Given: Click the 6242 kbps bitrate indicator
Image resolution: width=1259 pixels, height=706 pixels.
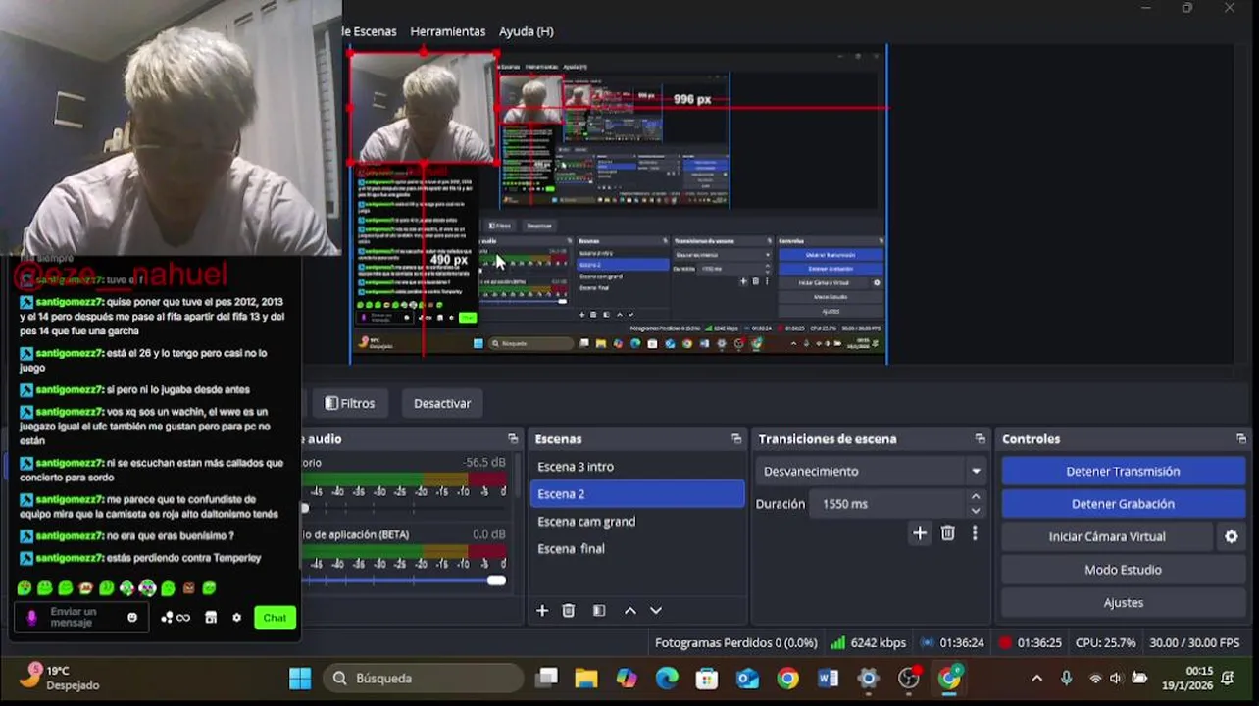Looking at the screenshot, I should [x=868, y=643].
